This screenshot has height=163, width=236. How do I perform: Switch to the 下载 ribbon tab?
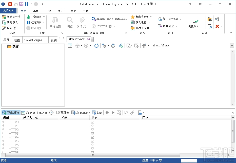click(48, 11)
